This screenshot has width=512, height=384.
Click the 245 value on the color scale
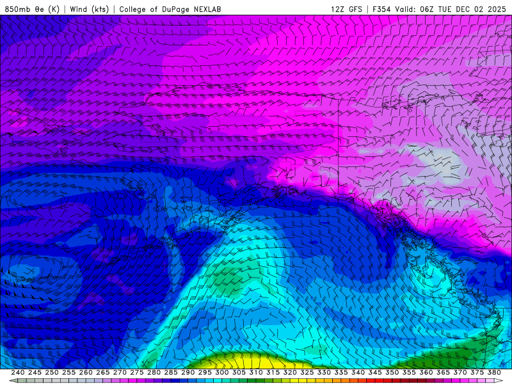(35, 372)
